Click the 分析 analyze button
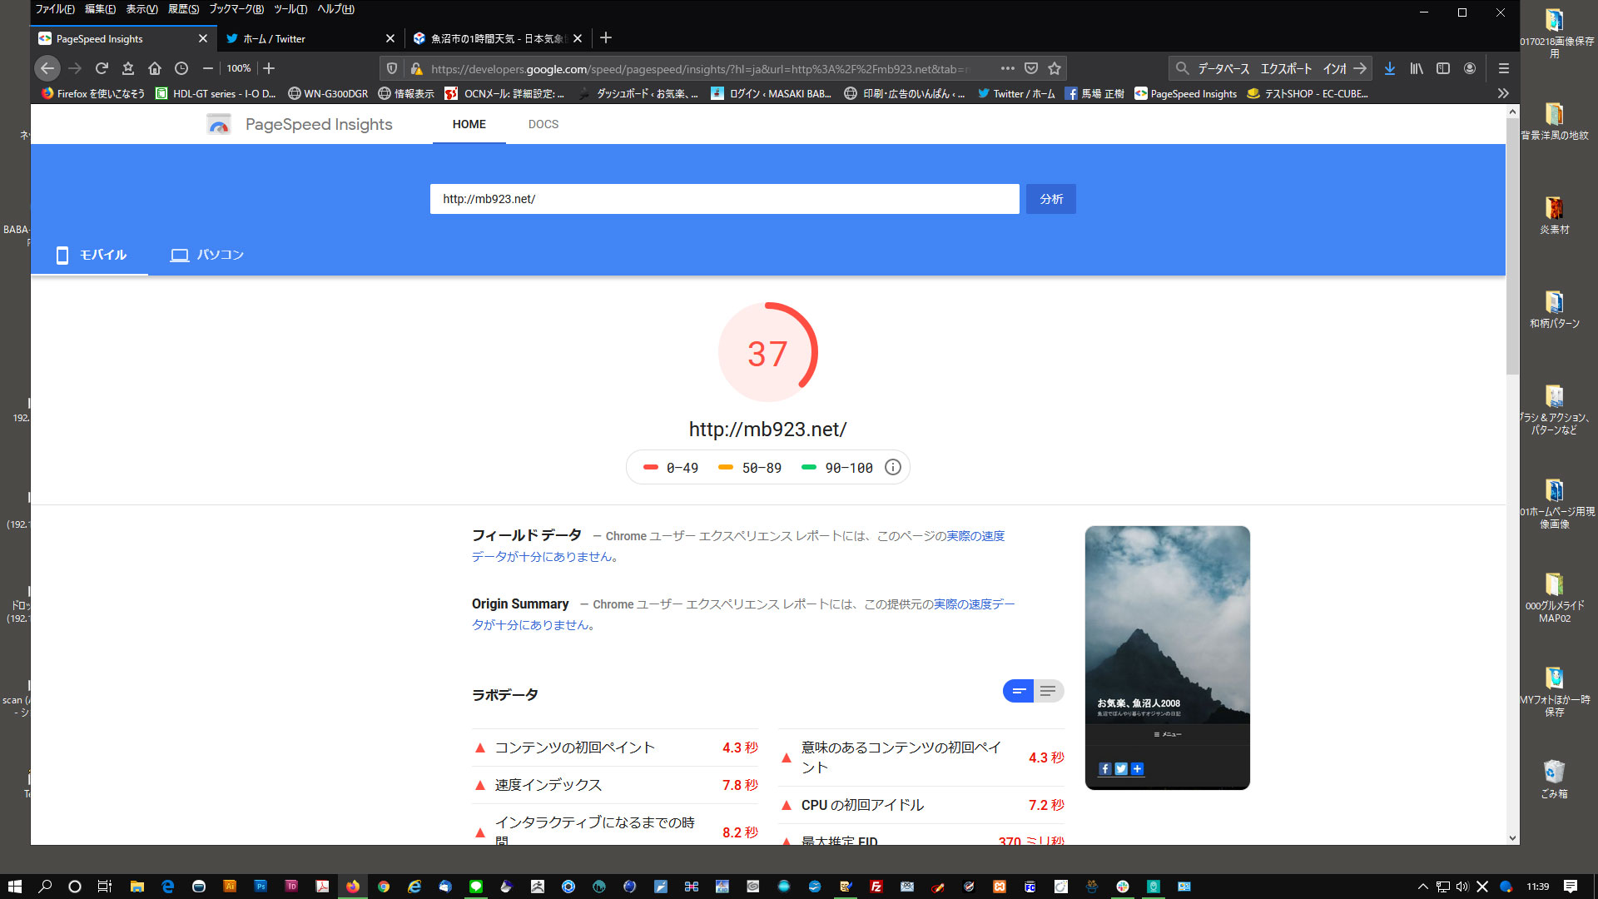The width and height of the screenshot is (1598, 899). [1051, 199]
